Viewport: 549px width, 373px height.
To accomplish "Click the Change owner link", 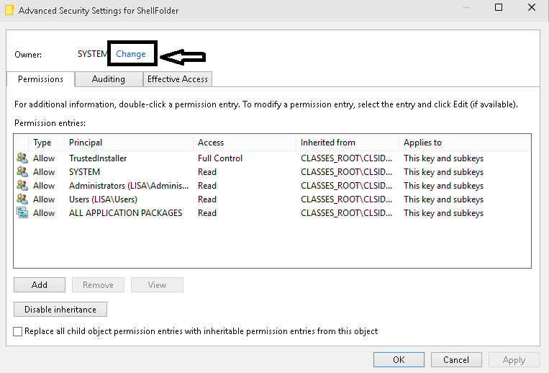I will pos(131,54).
